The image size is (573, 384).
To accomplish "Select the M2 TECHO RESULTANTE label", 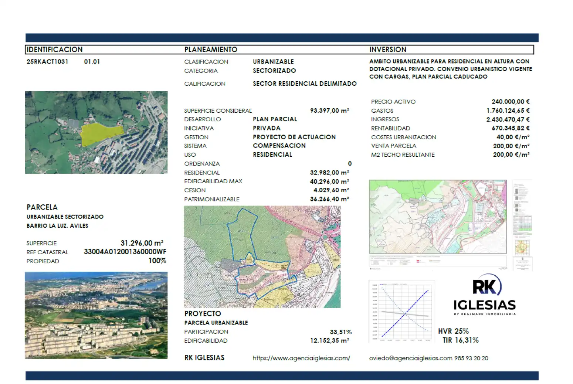I will (403, 155).
